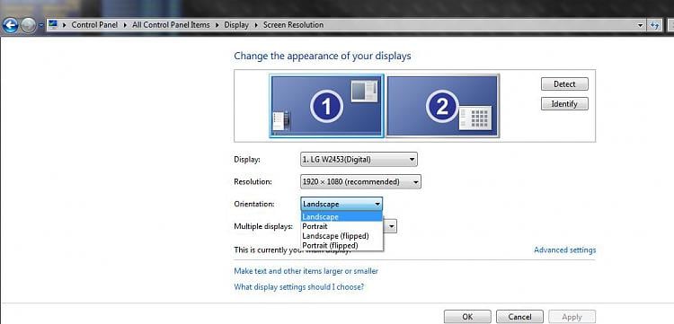The width and height of the screenshot is (674, 324).
Task: Open Advanced settings link
Action: tap(565, 250)
